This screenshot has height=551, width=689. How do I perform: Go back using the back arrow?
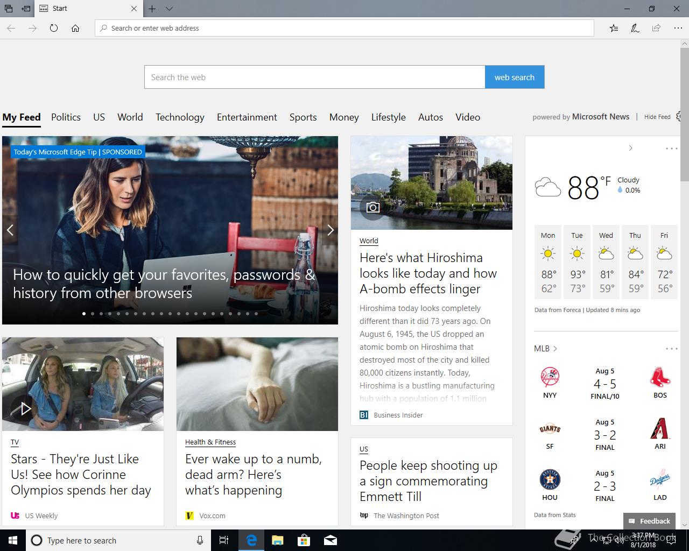click(11, 28)
